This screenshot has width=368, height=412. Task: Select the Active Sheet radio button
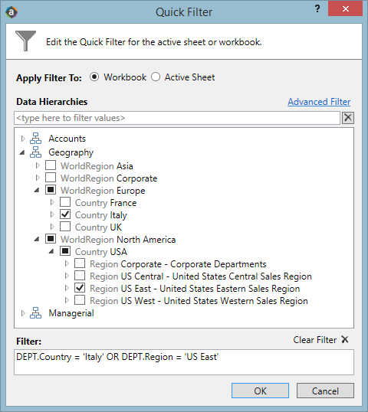156,77
